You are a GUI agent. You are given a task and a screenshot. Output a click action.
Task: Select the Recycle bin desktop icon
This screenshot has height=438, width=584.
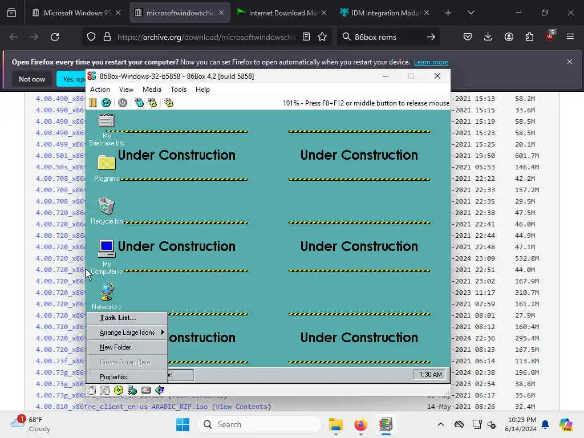point(107,211)
